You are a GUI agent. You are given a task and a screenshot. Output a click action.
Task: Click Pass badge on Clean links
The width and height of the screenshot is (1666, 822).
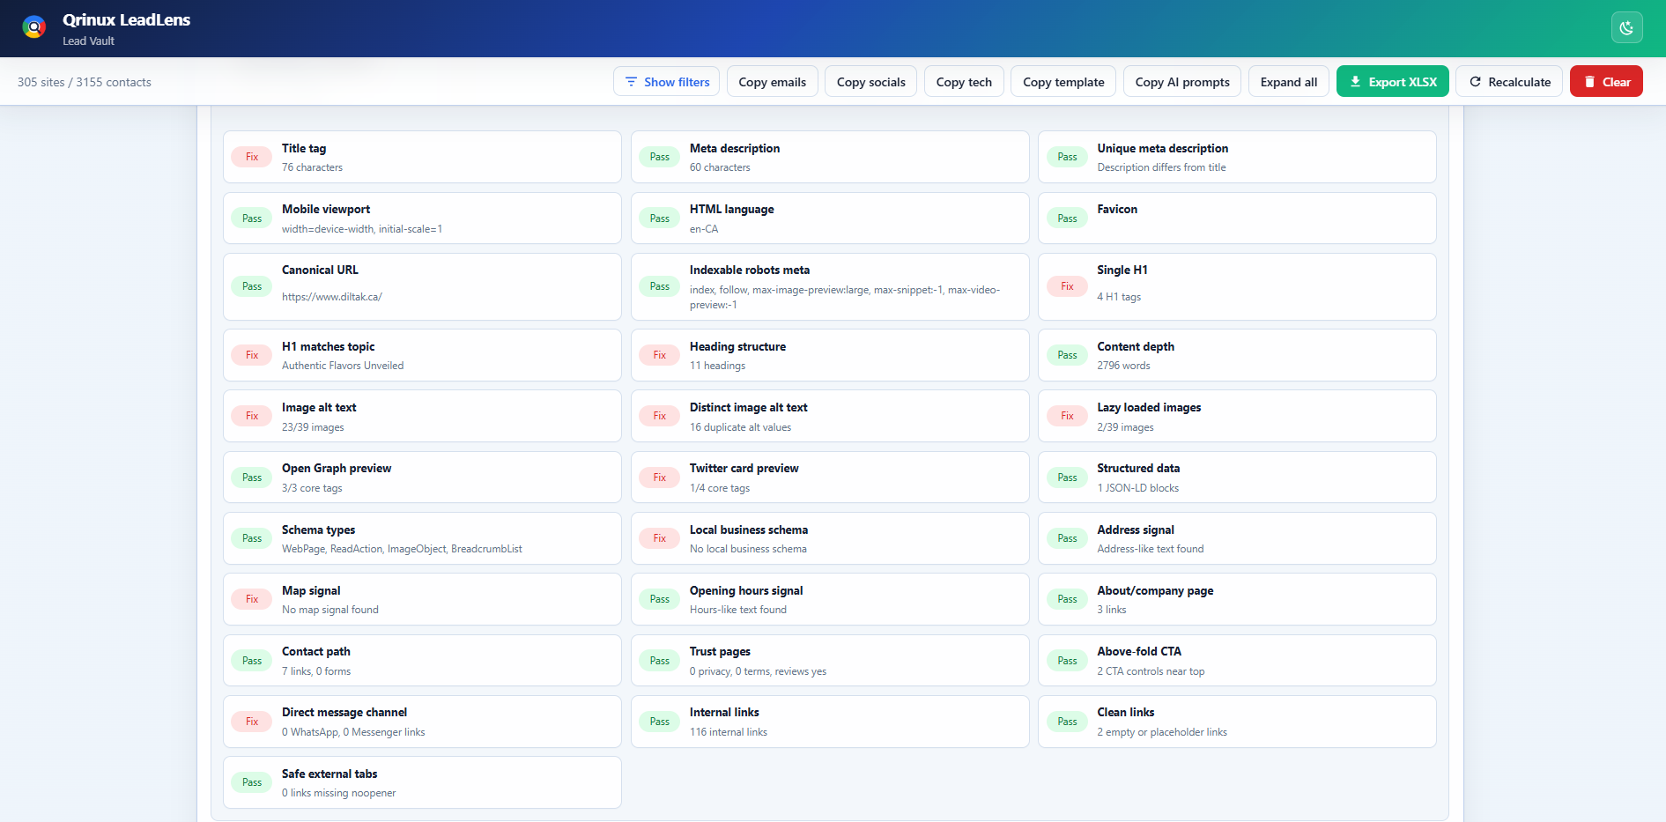[x=1067, y=722]
